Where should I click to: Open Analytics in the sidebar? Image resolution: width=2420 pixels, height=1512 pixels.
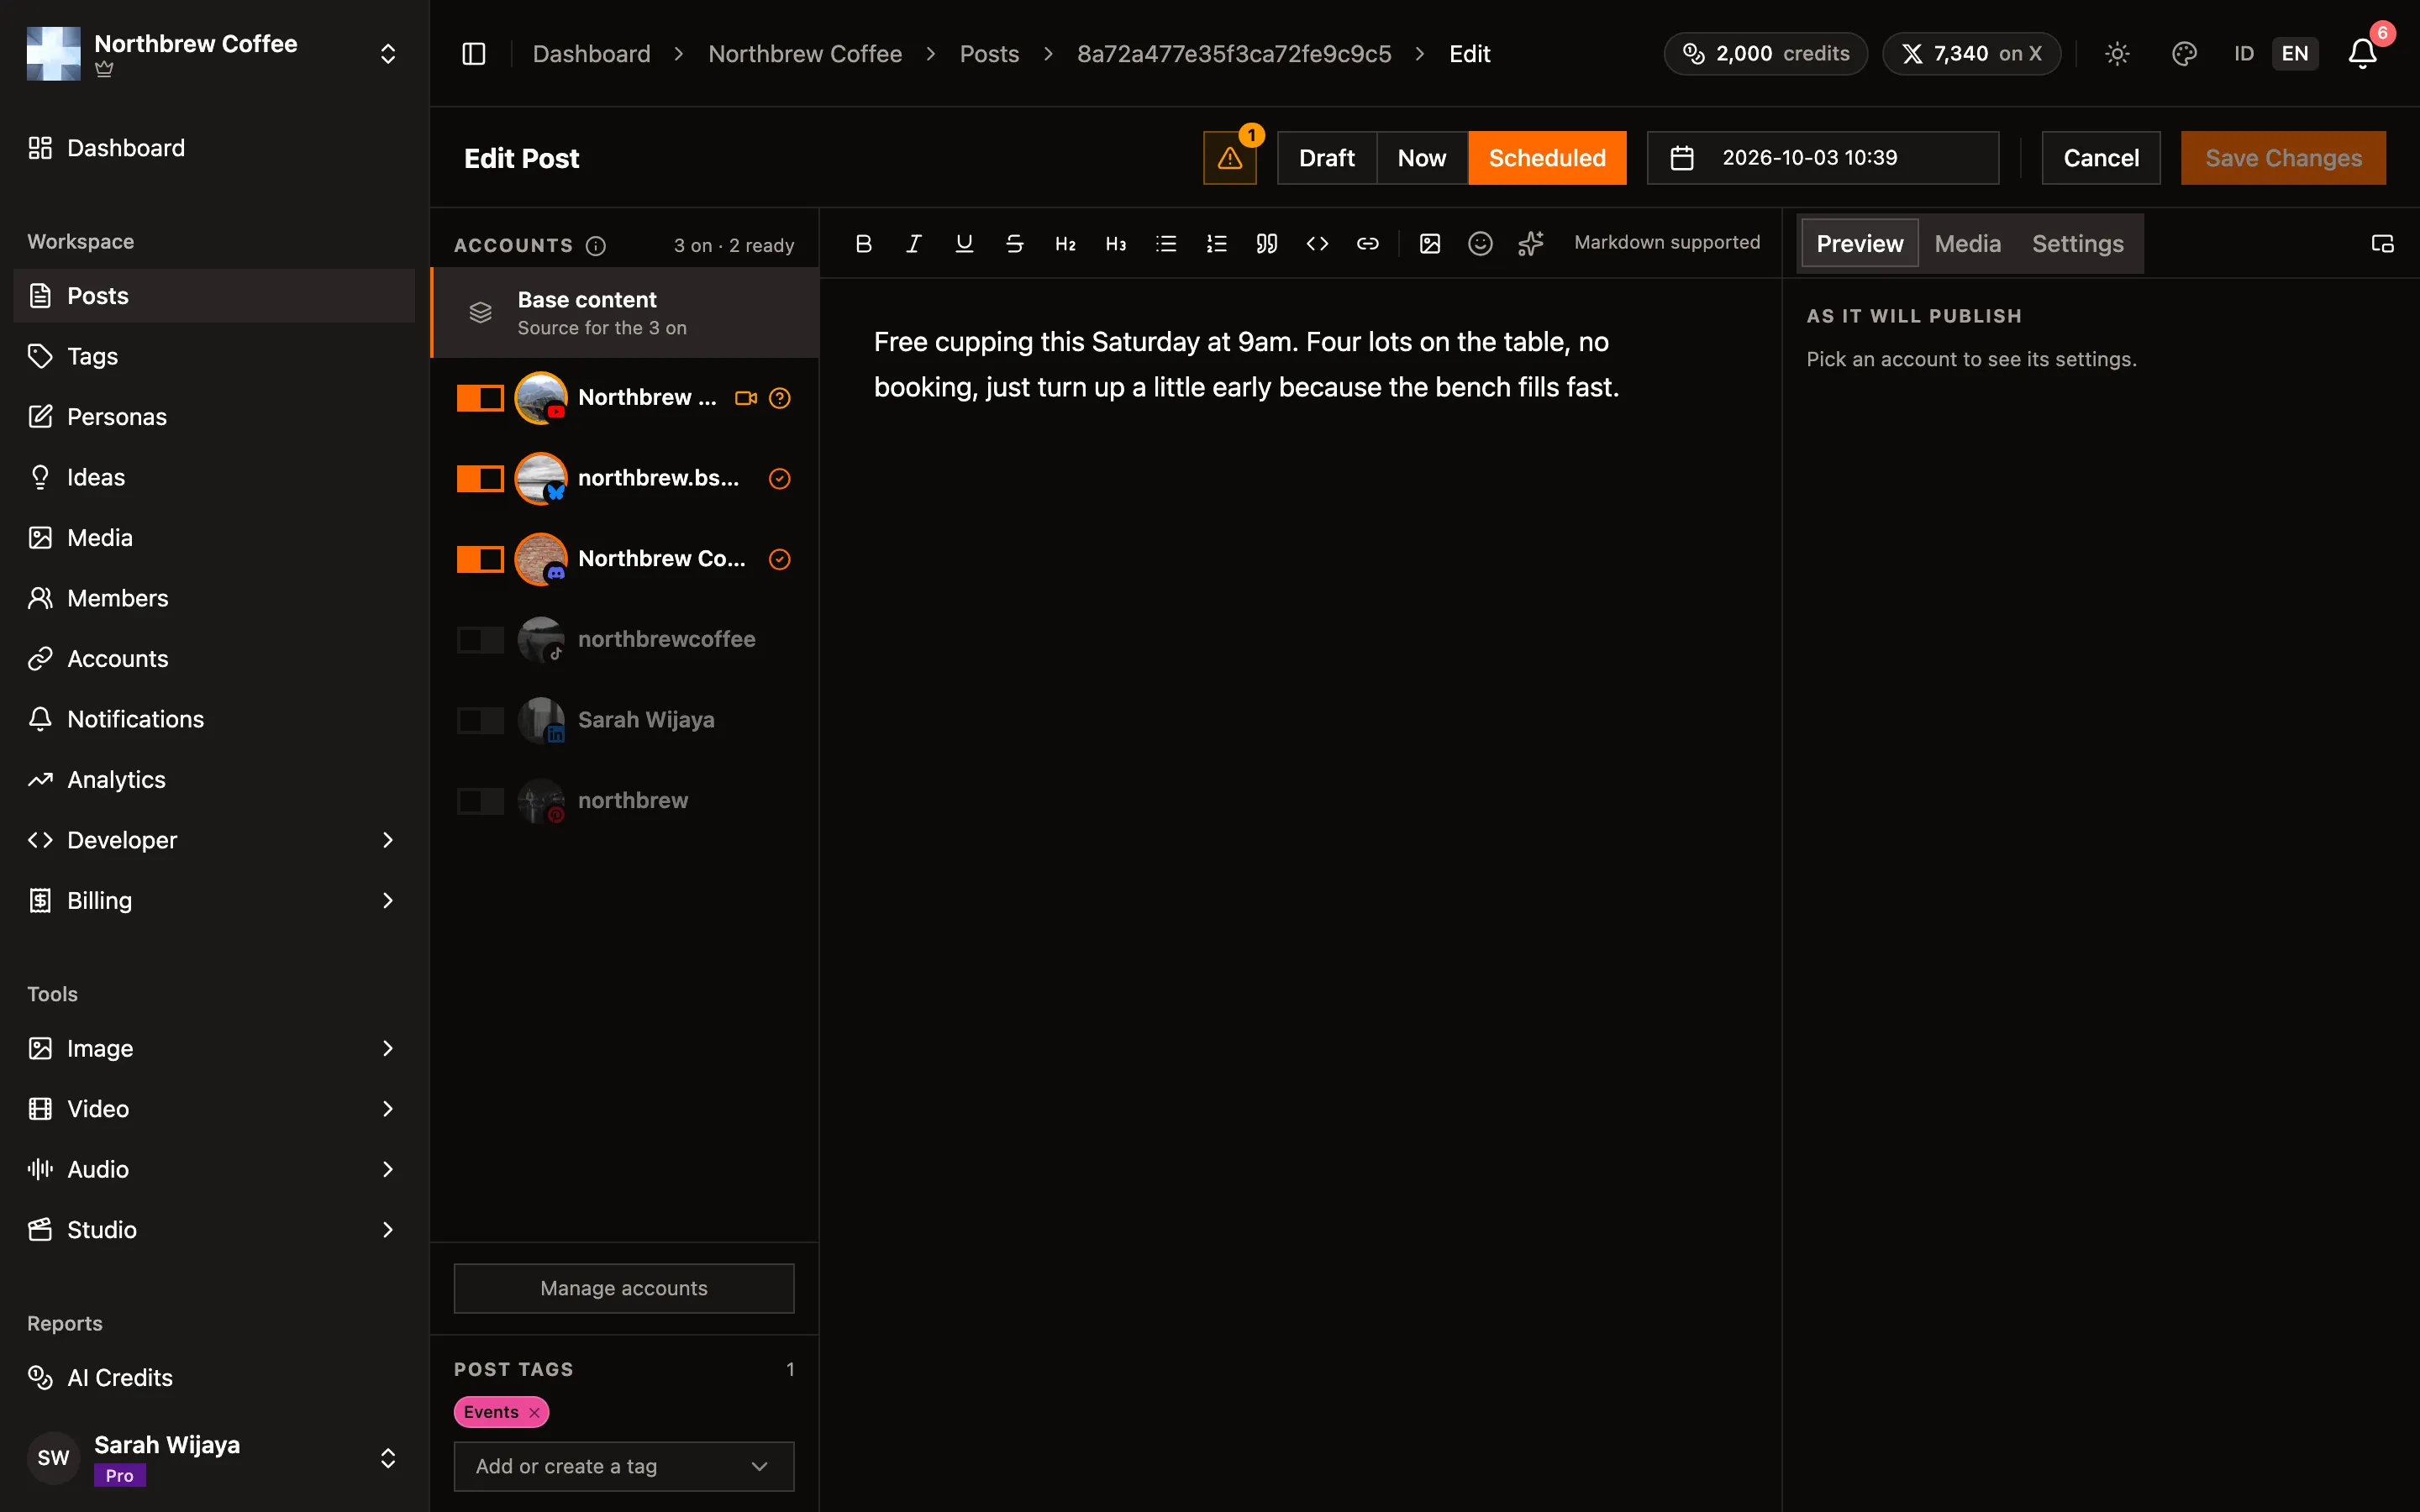click(214, 780)
